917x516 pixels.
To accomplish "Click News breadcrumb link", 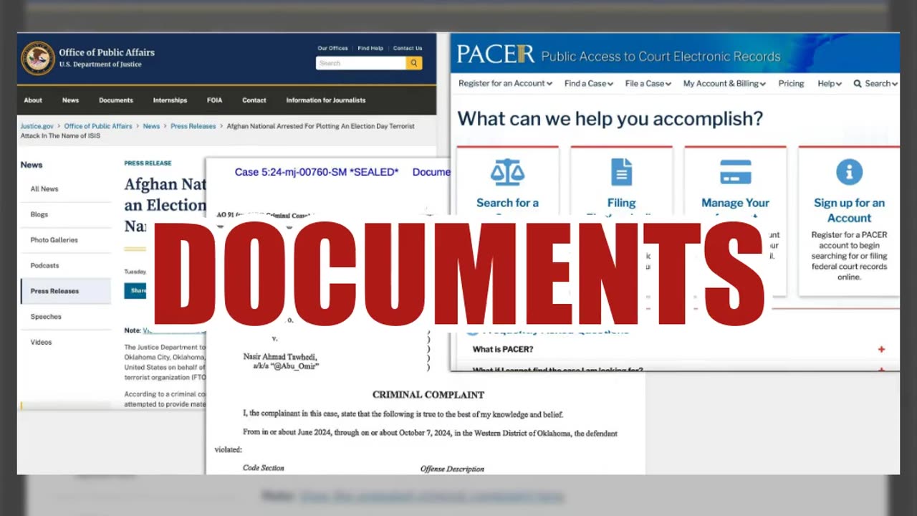I will (x=151, y=126).
